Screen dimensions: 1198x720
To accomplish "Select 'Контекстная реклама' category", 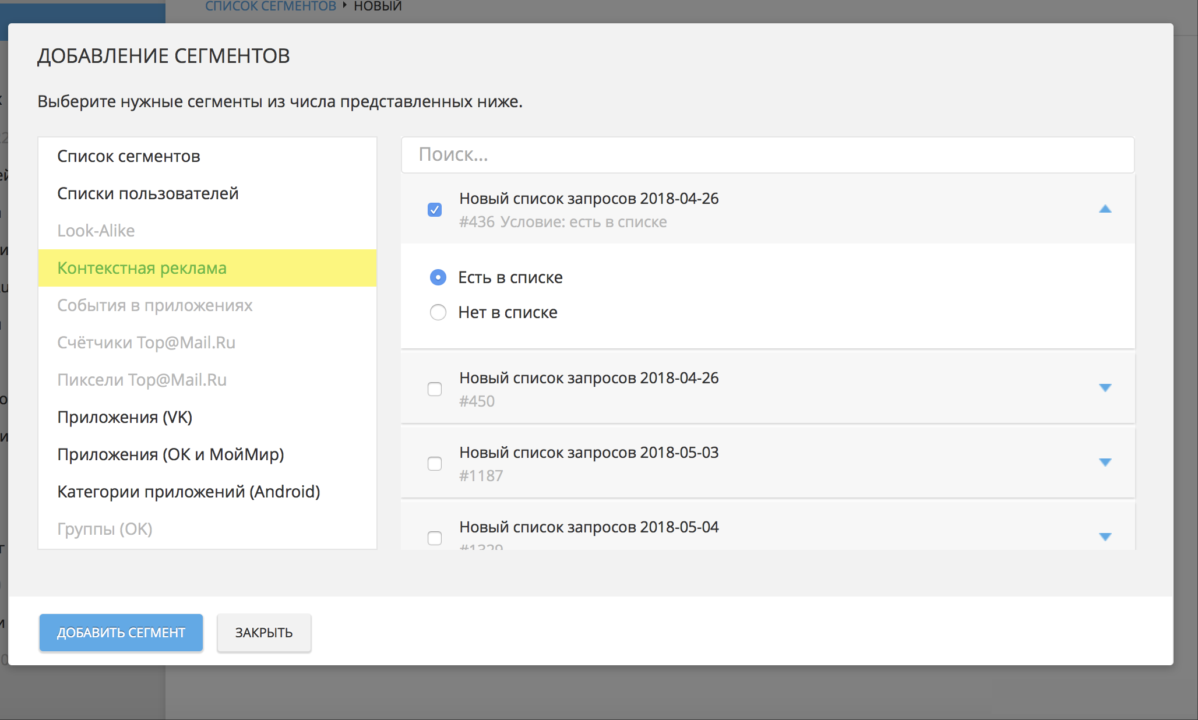I will [x=142, y=268].
